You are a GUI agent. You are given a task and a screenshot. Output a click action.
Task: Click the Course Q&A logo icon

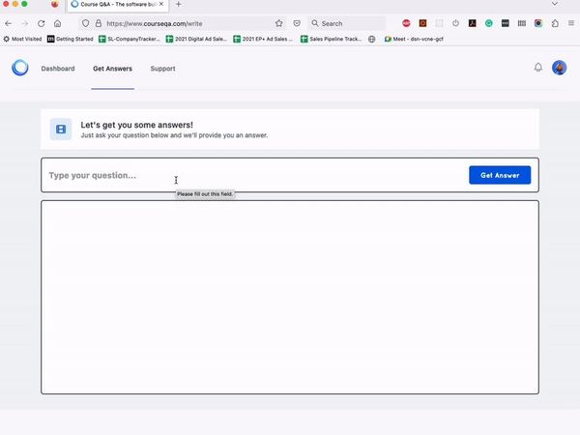(x=20, y=68)
